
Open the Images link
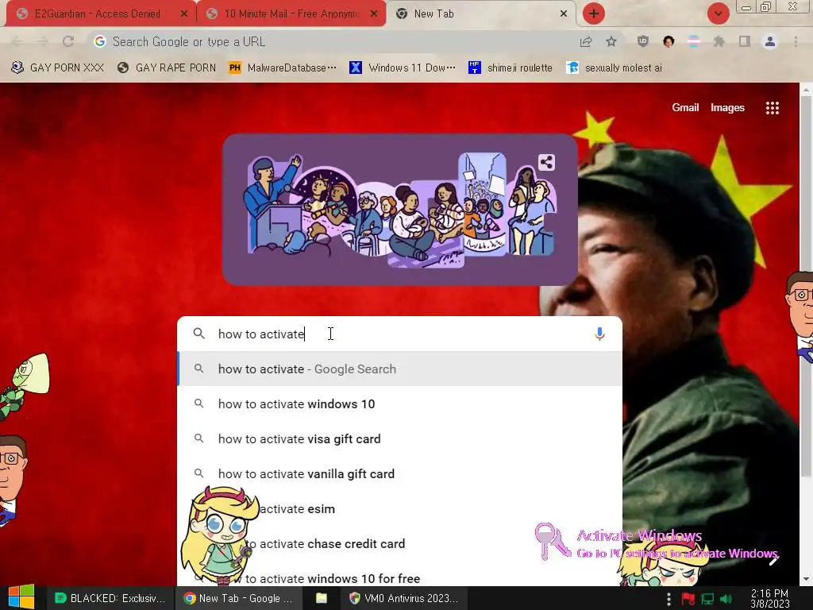[727, 107]
